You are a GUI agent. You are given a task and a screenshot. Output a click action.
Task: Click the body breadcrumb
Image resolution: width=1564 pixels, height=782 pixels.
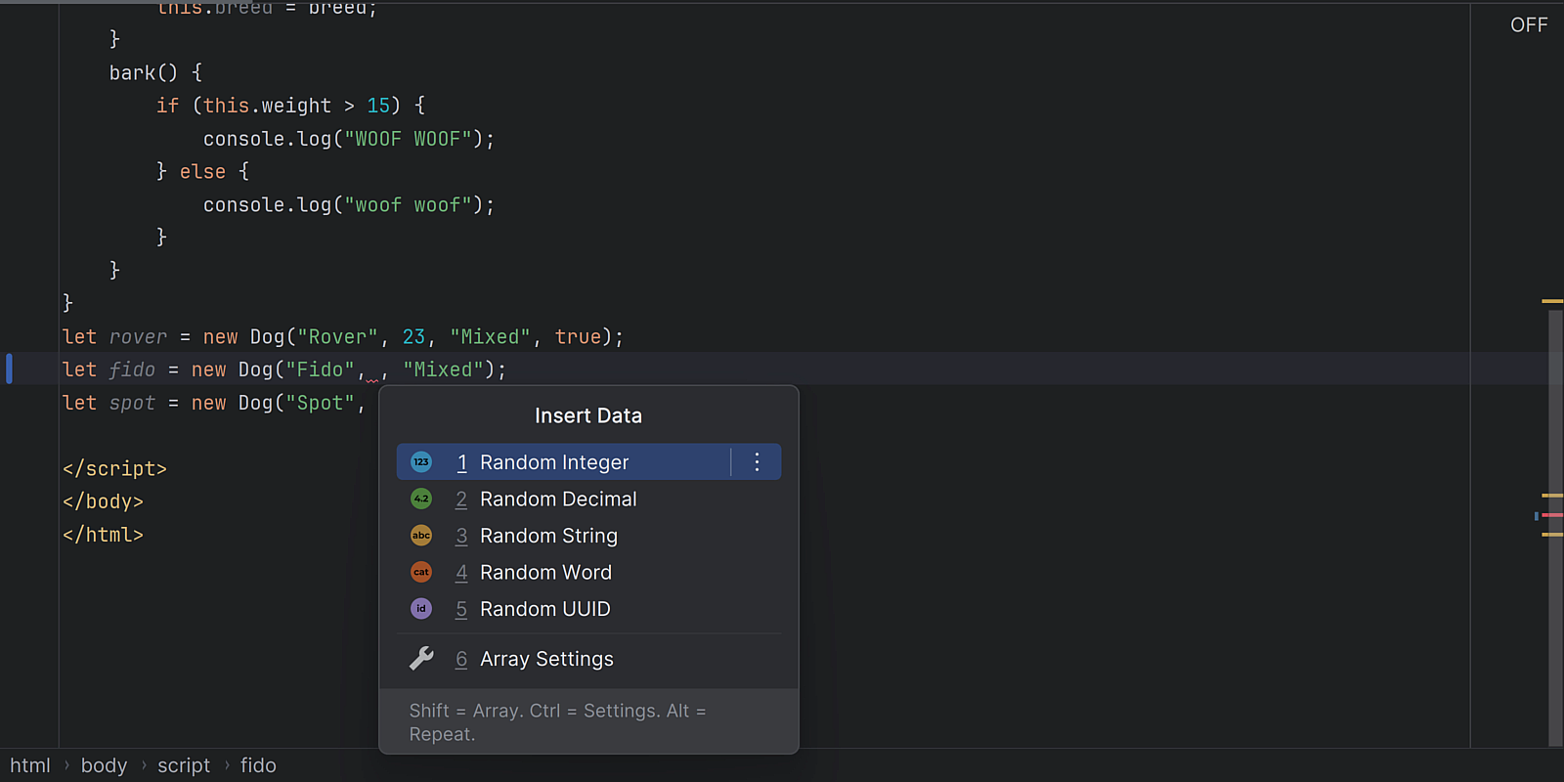pos(104,765)
